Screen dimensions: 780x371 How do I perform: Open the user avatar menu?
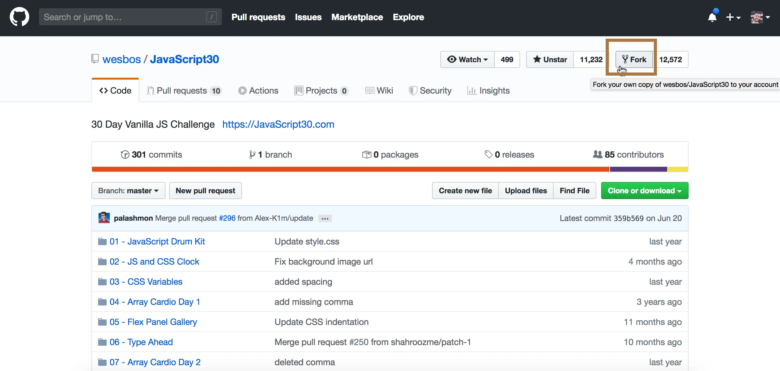[x=760, y=17]
